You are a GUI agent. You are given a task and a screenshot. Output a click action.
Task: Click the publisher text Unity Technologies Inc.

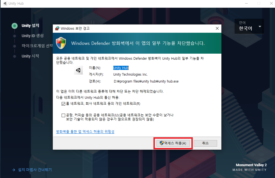tap(130, 75)
